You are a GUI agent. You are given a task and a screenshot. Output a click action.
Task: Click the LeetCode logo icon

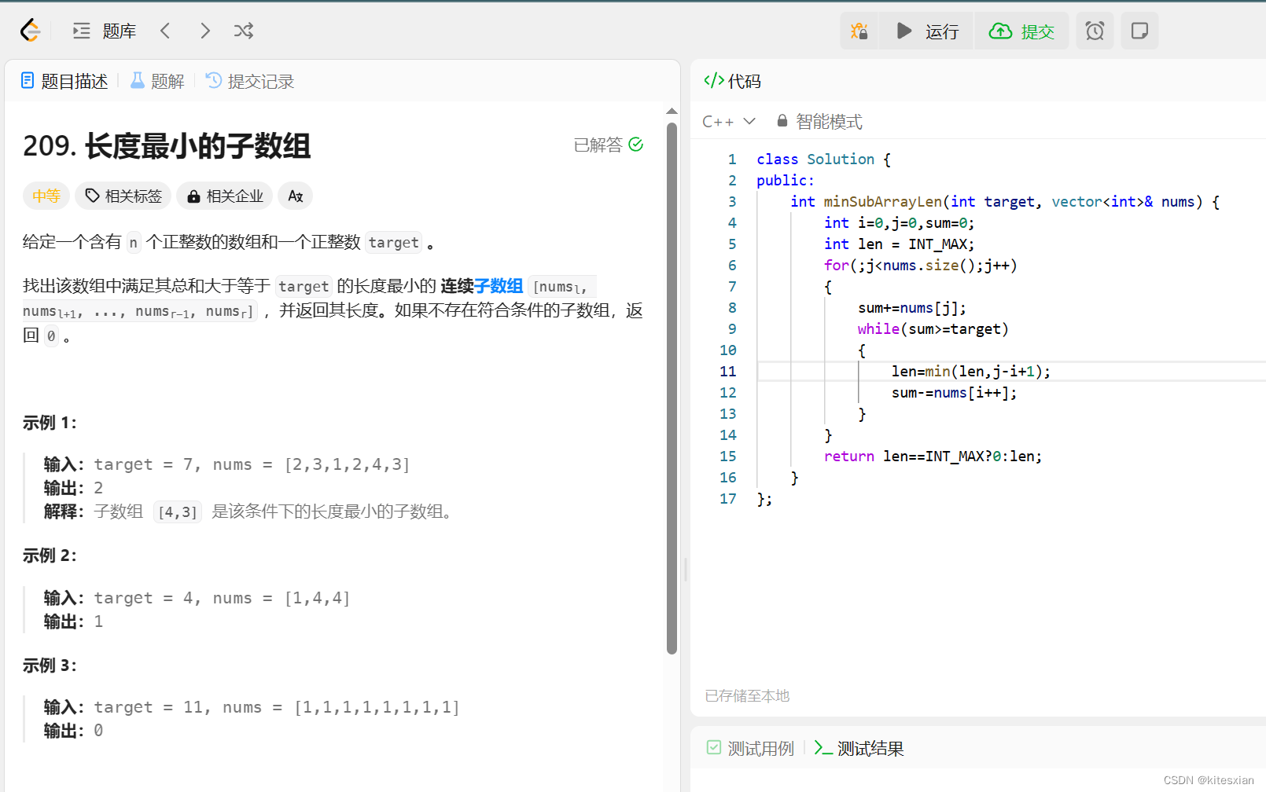click(29, 30)
